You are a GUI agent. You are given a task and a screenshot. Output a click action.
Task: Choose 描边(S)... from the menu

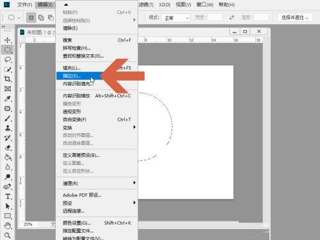pyautogui.click(x=97, y=76)
